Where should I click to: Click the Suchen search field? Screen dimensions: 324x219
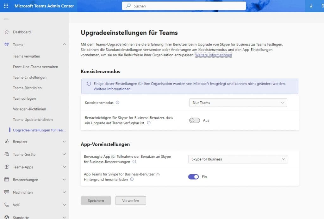pos(184,6)
